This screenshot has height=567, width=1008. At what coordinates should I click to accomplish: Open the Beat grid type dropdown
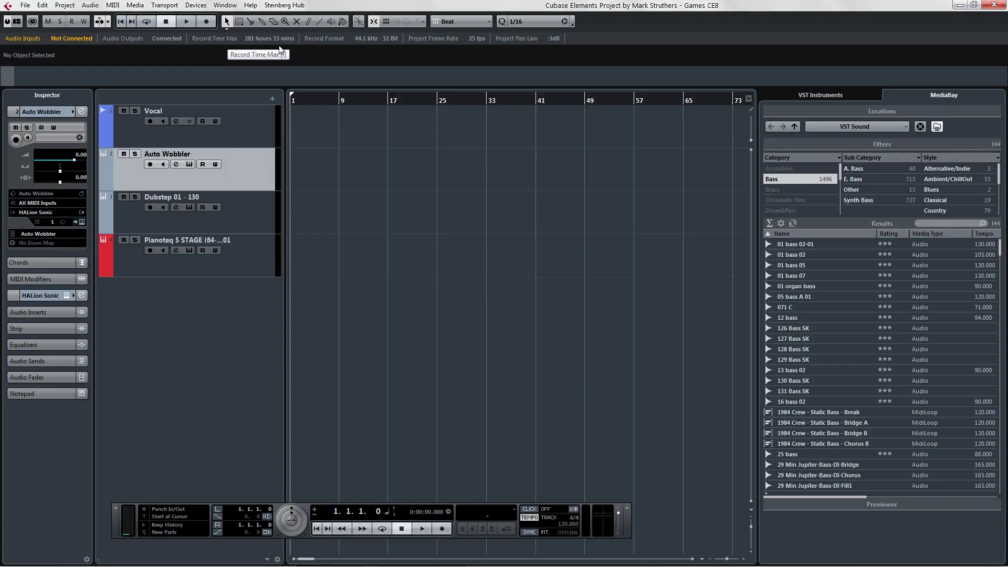(x=461, y=22)
